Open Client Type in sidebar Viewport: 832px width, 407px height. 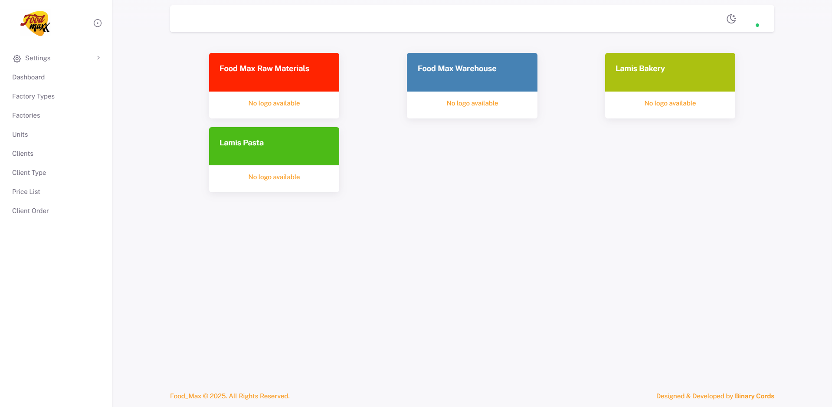click(29, 173)
